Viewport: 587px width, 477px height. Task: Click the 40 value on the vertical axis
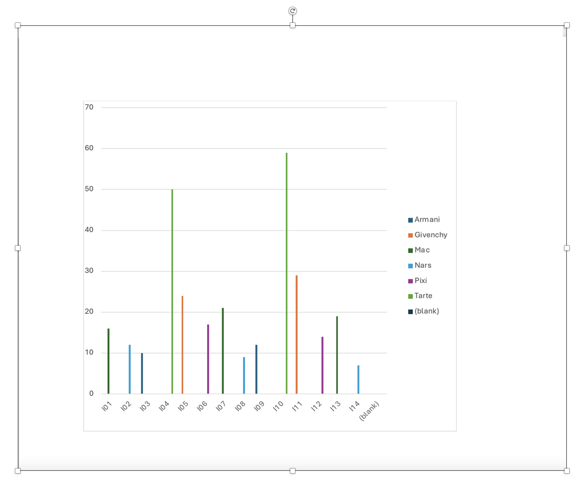pyautogui.click(x=89, y=230)
